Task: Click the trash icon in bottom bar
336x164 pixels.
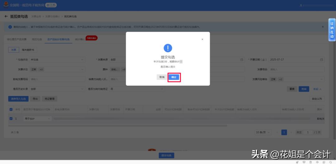Action: pos(310,162)
